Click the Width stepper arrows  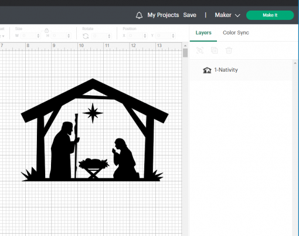point(38,36)
